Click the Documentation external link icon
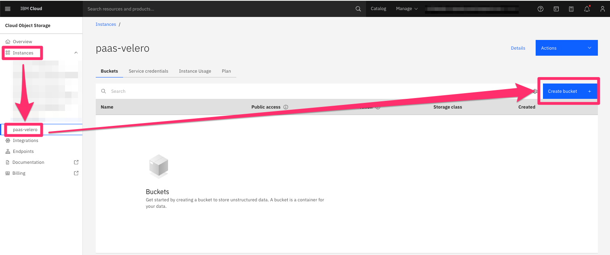Viewport: 610px width, 255px height. (76, 162)
